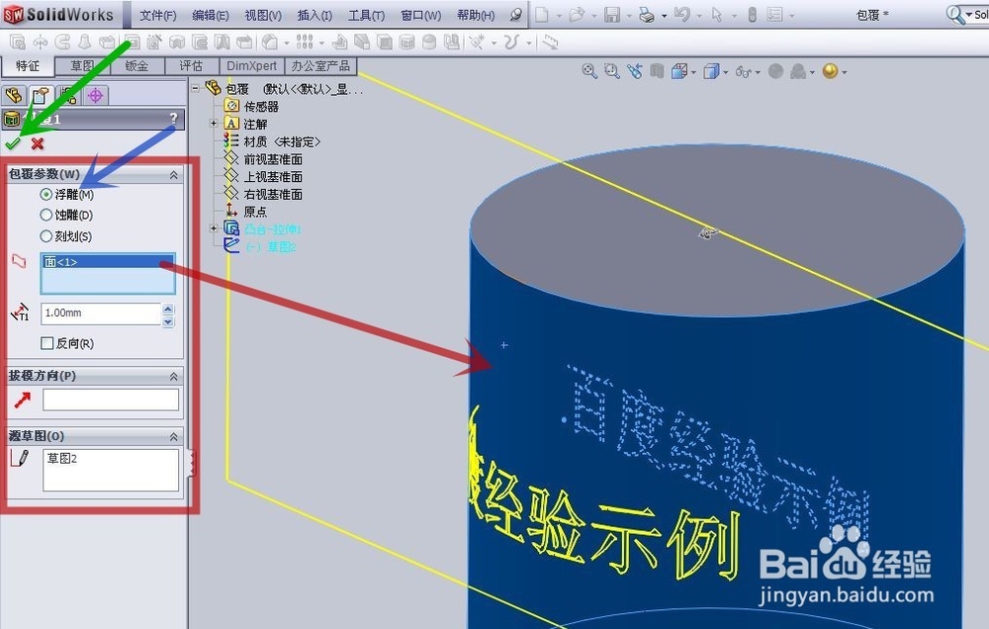This screenshot has height=629, width=989.
Task: Open the 工具(T) menu
Action: tap(366, 15)
